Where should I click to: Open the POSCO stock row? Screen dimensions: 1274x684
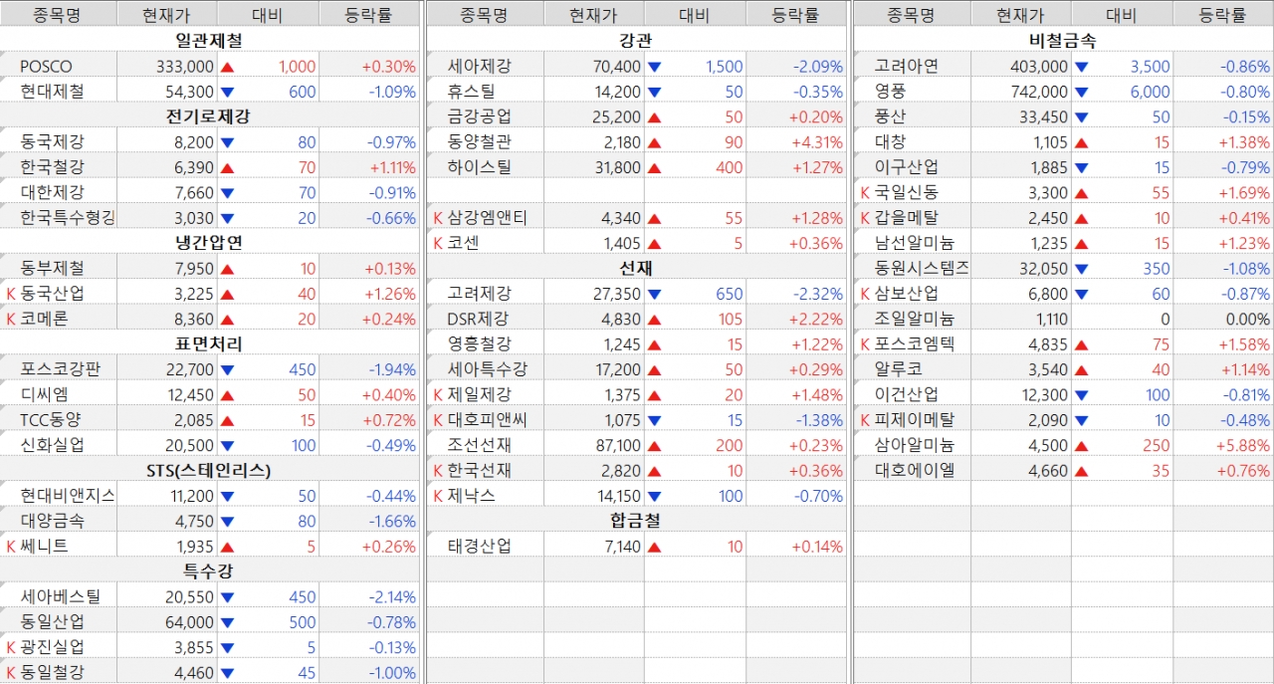pos(209,67)
